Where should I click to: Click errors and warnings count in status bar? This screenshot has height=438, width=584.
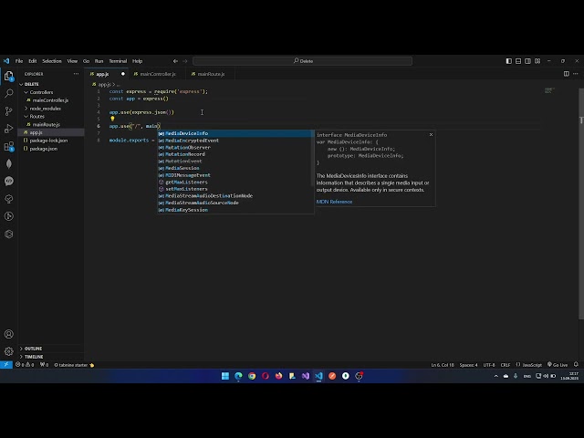[25, 365]
